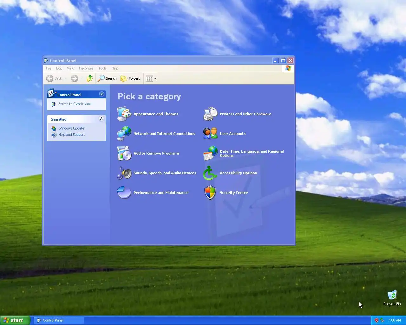Click the Control Panel title bar icon
The image size is (406, 325).
46,61
